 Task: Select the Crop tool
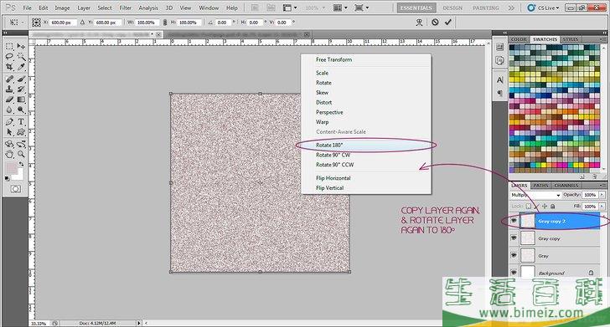(9, 67)
